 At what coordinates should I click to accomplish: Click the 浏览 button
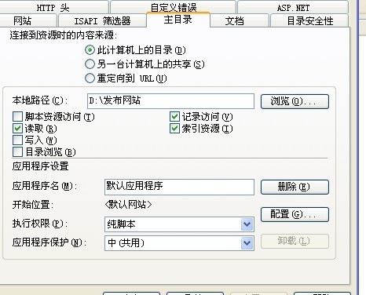pos(295,101)
